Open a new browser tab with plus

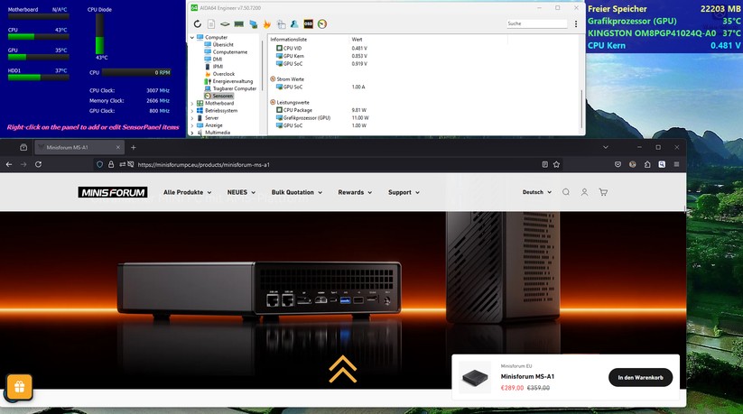(133, 147)
